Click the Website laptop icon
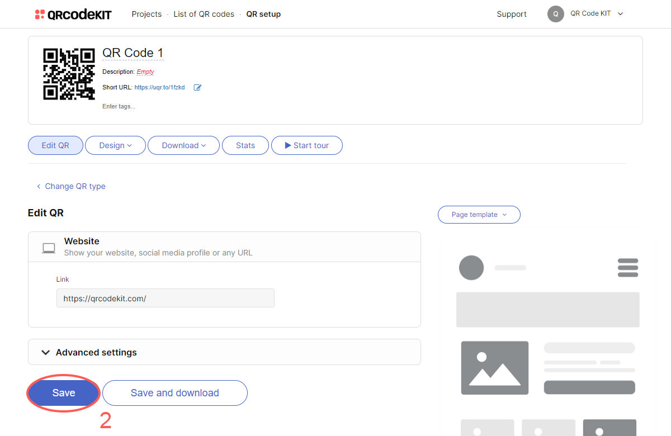Image resolution: width=671 pixels, height=436 pixels. click(x=49, y=248)
